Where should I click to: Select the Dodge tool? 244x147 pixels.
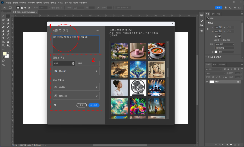point(3,34)
